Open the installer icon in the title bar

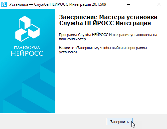pos(4,4)
